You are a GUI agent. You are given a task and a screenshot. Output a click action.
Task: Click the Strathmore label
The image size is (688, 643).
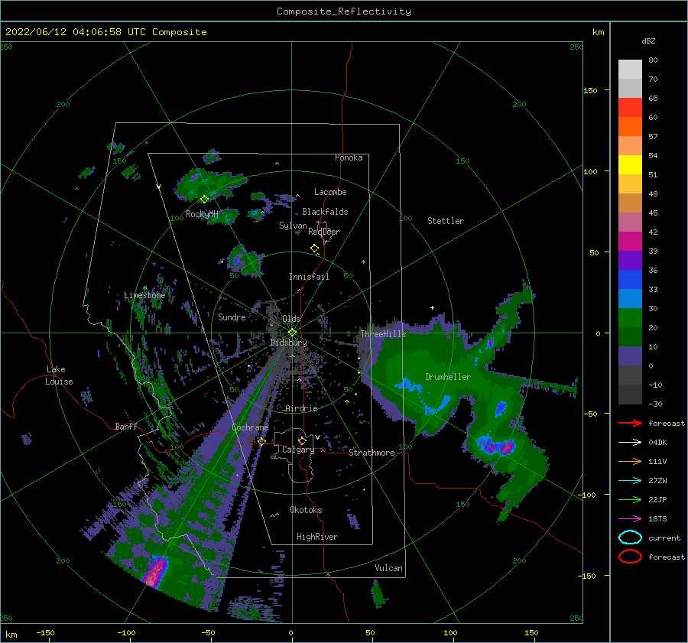point(372,453)
